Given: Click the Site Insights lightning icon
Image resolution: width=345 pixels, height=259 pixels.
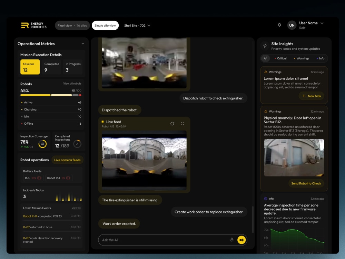Looking at the screenshot, I should 265,46.
